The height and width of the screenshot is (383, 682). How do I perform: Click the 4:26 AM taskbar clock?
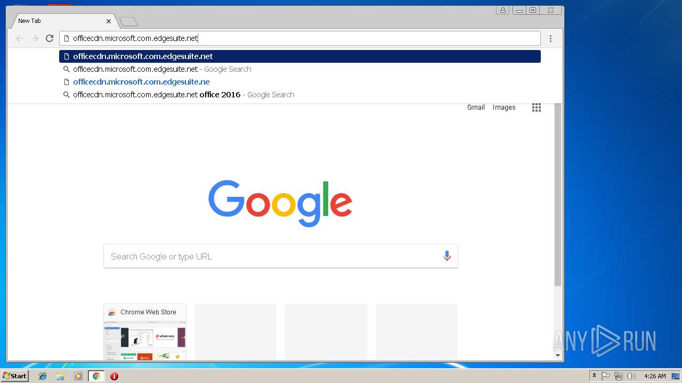[x=655, y=376]
